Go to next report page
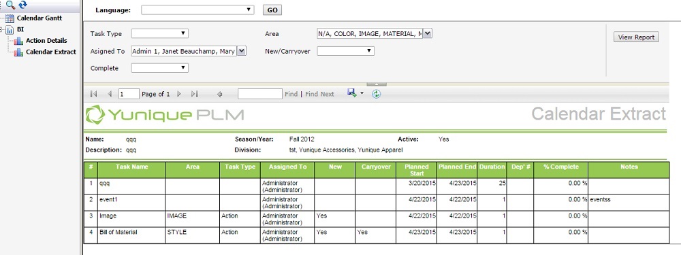Image resolution: width=681 pixels, height=255 pixels. (179, 94)
